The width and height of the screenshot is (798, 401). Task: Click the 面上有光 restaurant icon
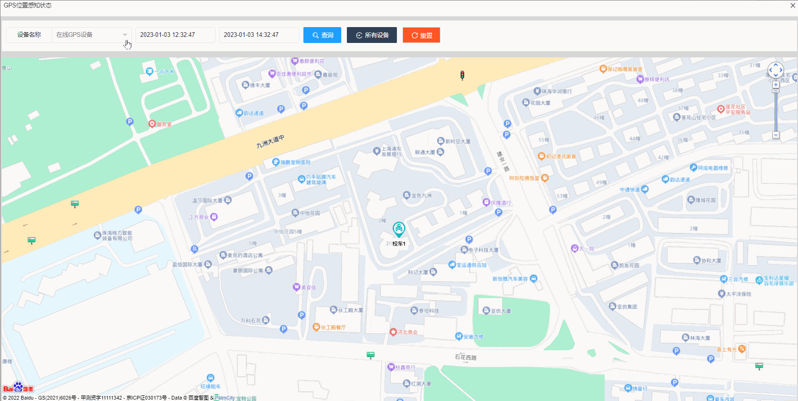742,349
